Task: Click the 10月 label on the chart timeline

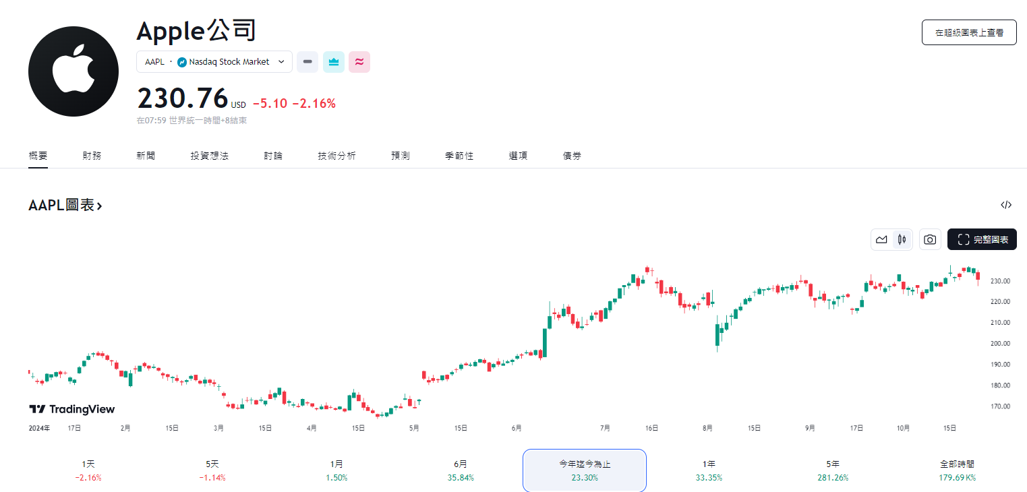Action: coord(904,427)
